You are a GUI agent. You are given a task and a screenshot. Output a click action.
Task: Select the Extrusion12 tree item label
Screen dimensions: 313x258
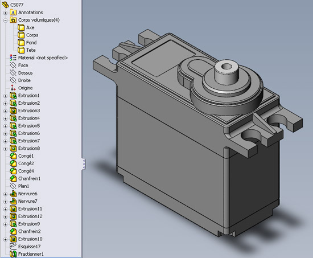pyautogui.click(x=30, y=216)
